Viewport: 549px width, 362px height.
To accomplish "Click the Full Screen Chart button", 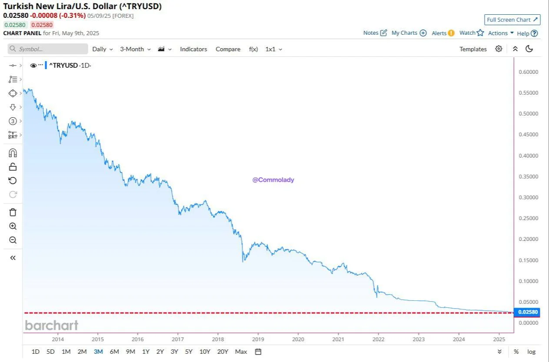I will click(512, 20).
